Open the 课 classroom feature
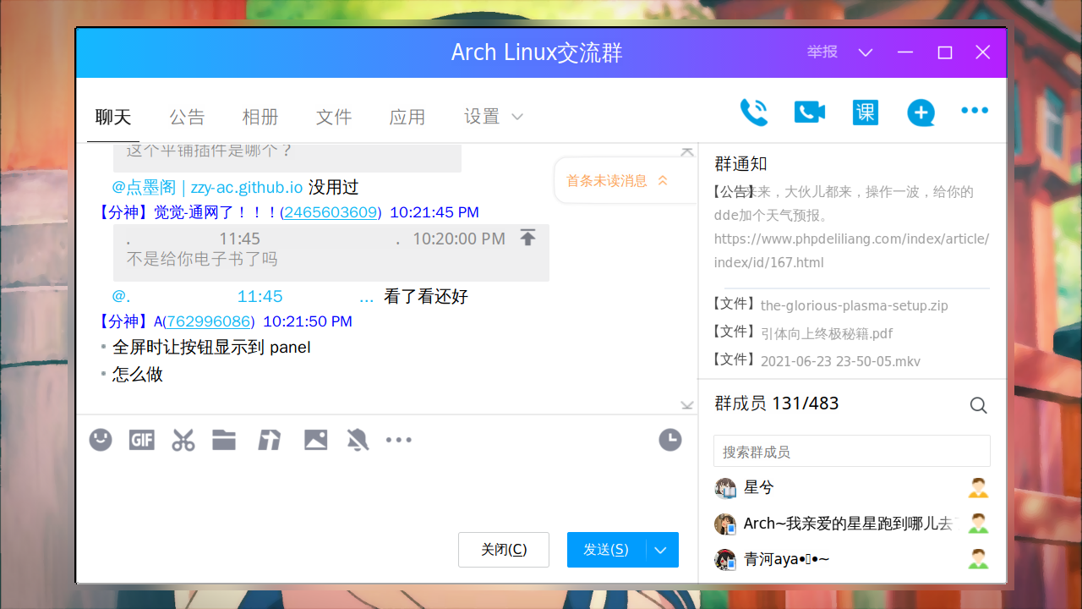Viewport: 1082px width, 609px height. click(x=865, y=111)
